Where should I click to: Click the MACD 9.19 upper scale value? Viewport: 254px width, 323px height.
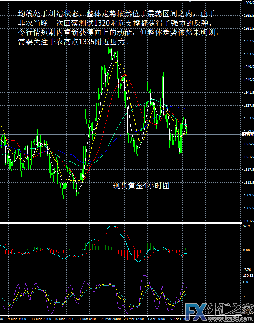(x=247, y=226)
